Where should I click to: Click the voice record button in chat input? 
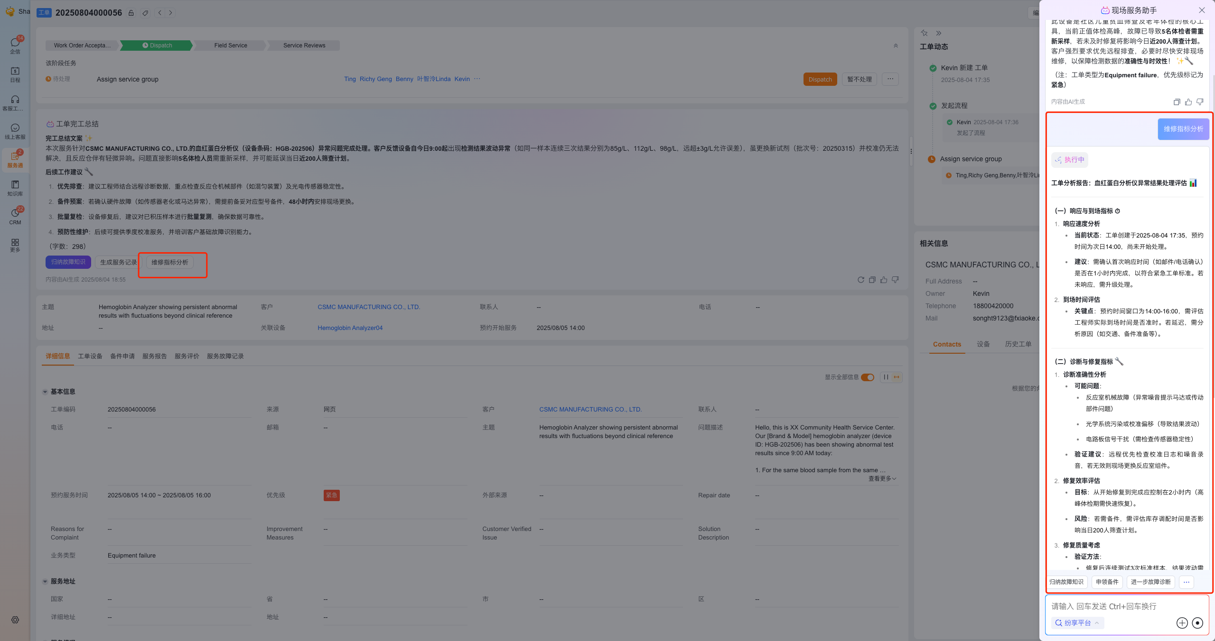1197,623
